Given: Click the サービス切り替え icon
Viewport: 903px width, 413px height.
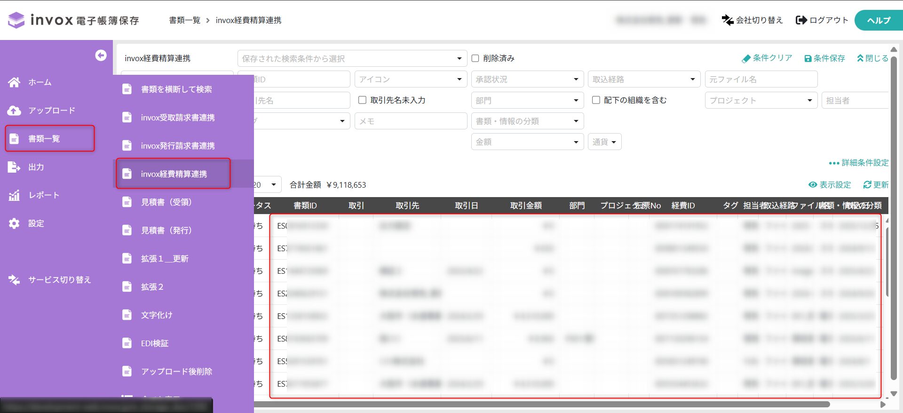Looking at the screenshot, I should pos(14,280).
